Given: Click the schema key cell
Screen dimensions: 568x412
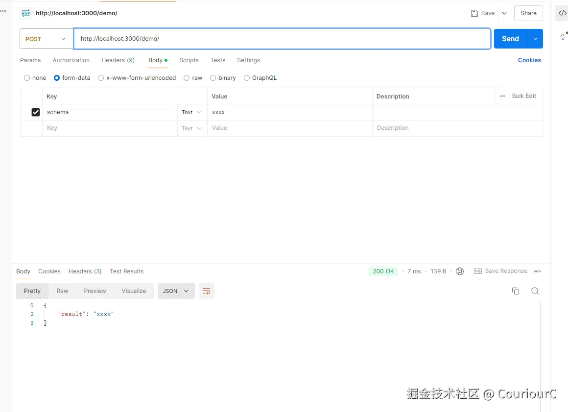Looking at the screenshot, I should pyautogui.click(x=110, y=112).
